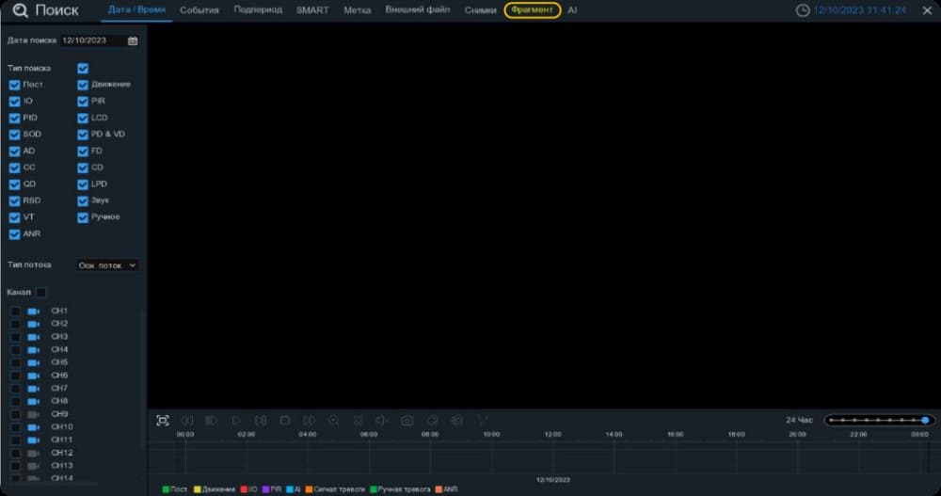Open the Фрагмент tab
This screenshot has height=496, width=941.
533,10
